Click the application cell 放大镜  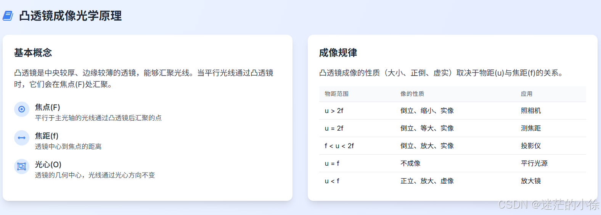tap(531, 181)
